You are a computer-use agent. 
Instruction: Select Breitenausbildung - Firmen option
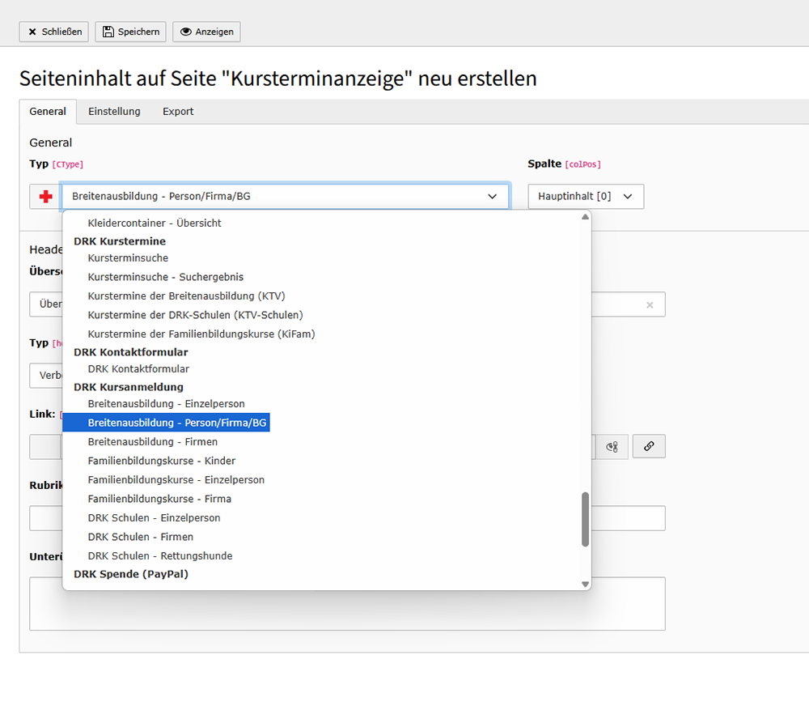coord(152,442)
